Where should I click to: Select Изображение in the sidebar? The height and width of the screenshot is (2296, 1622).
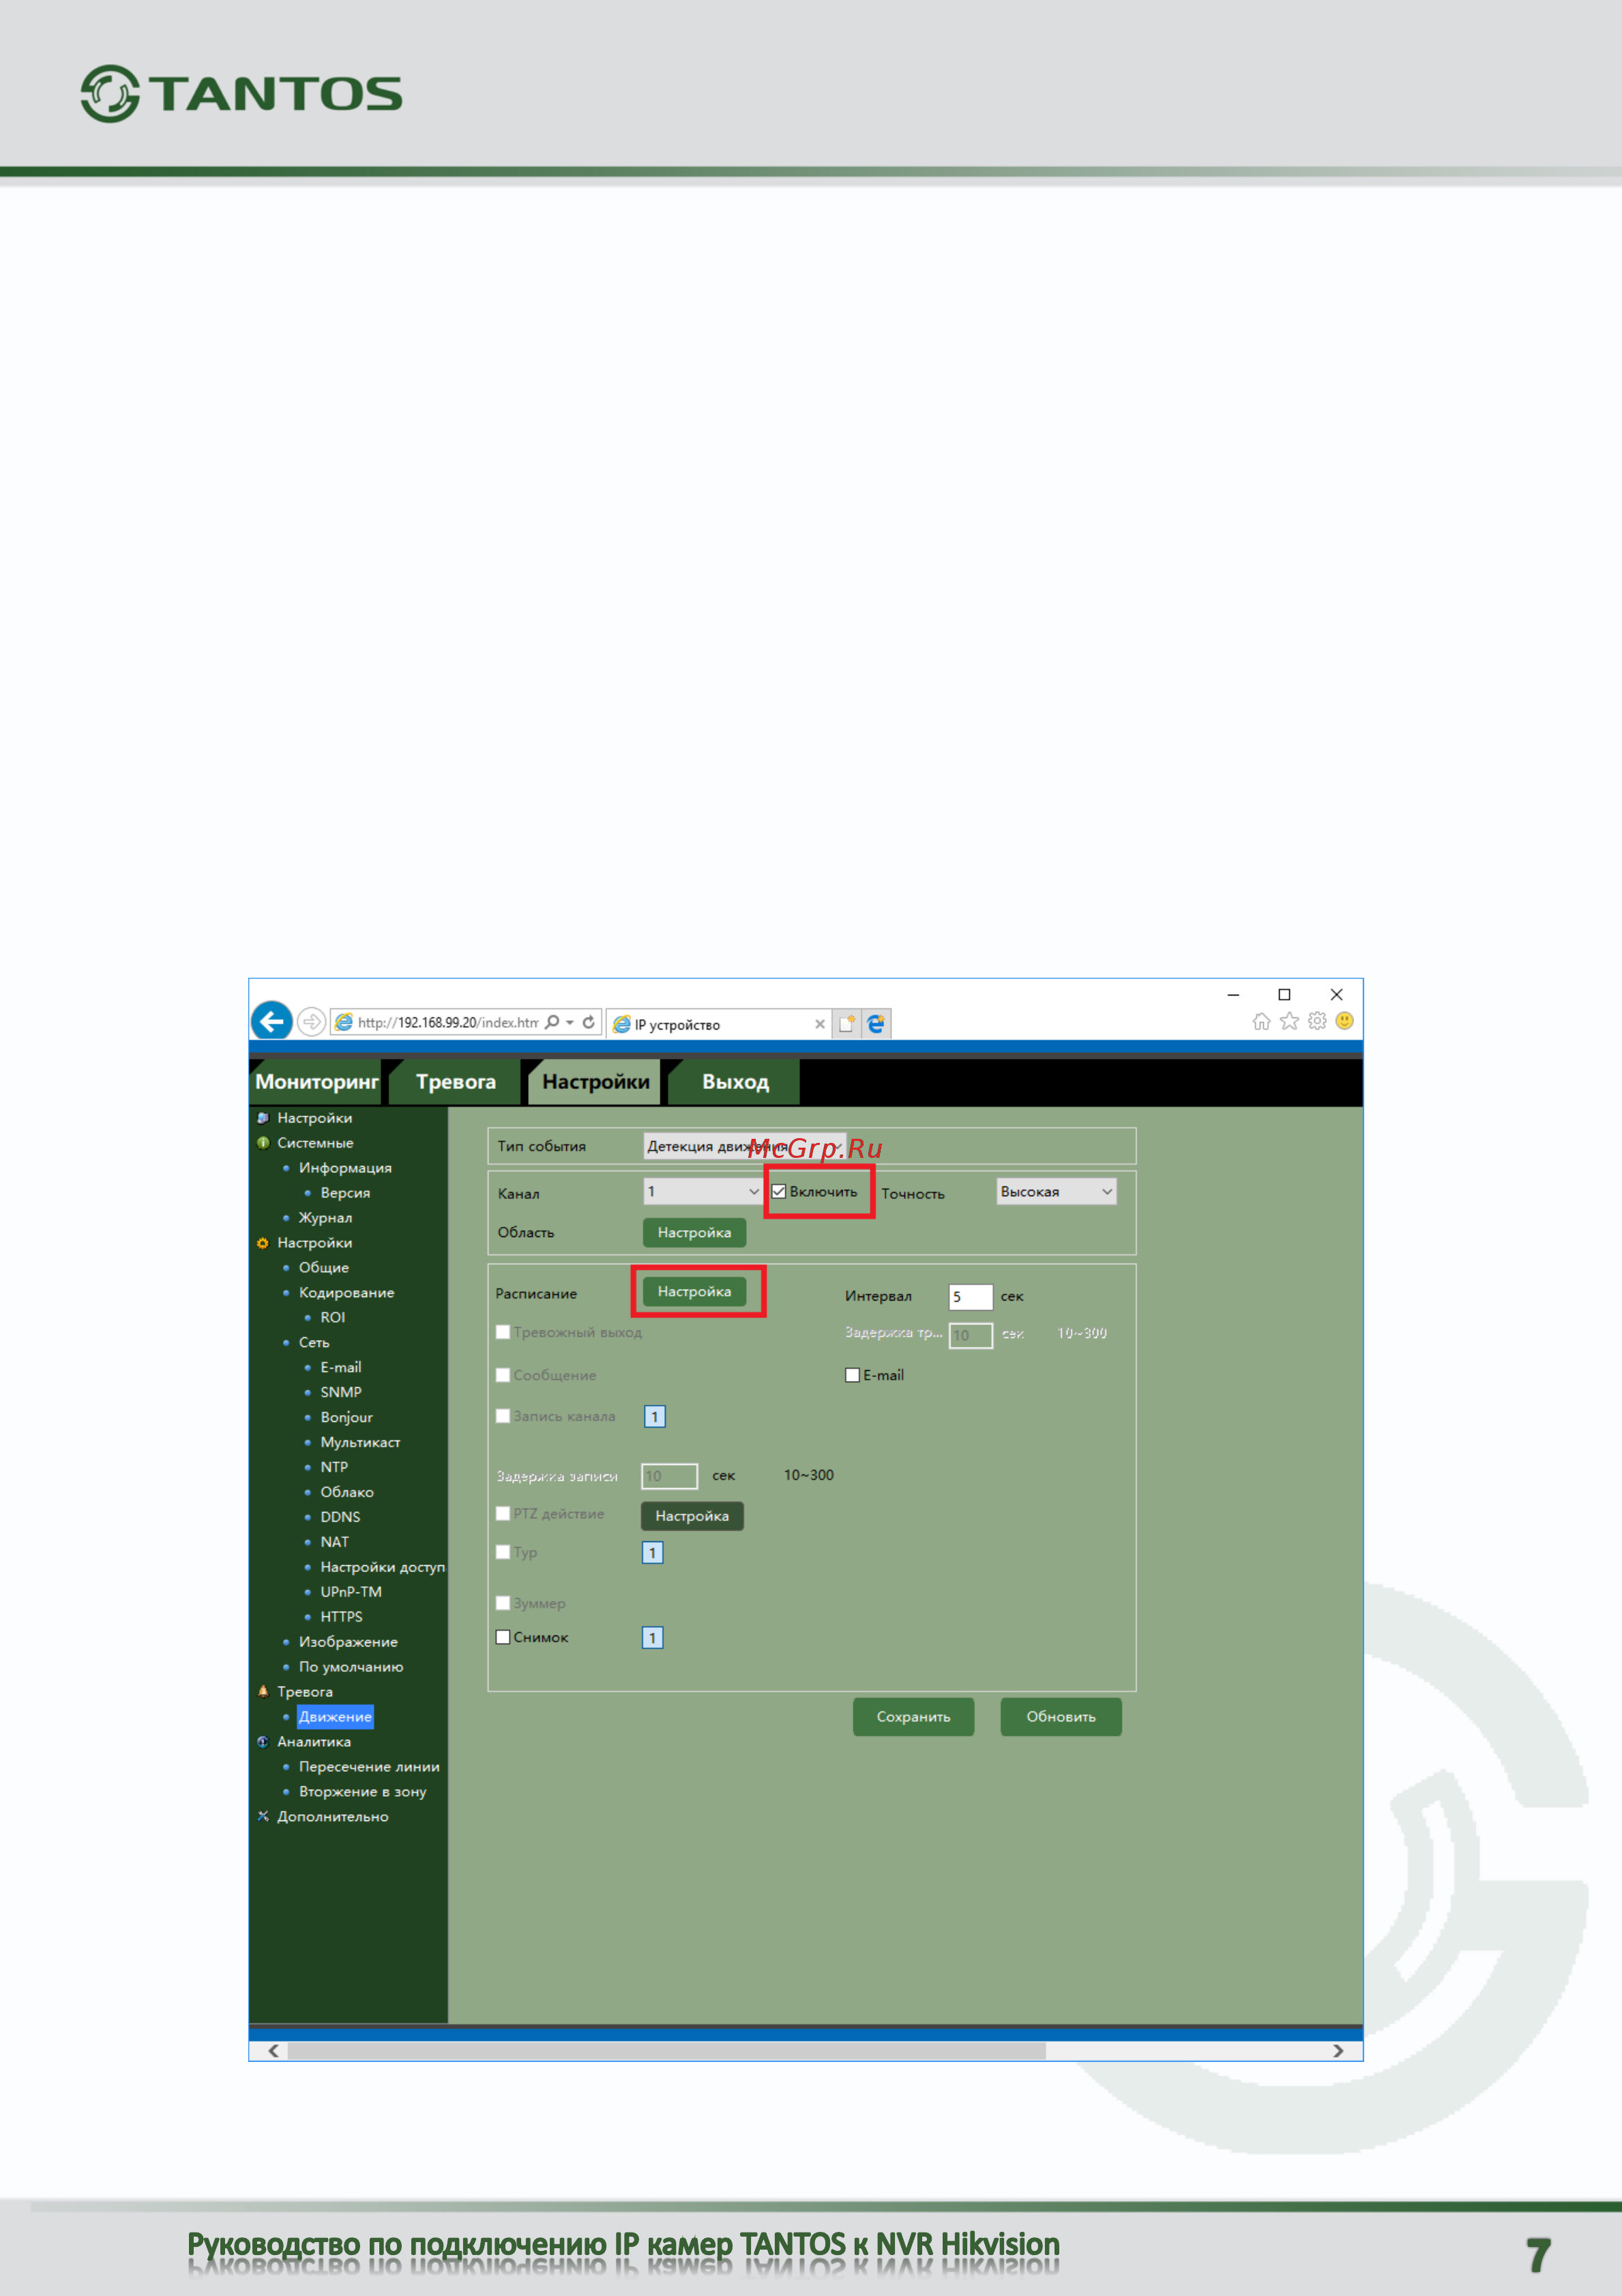[x=348, y=1642]
